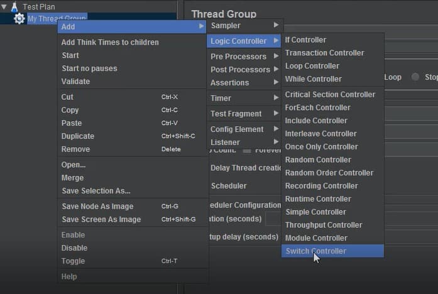This screenshot has width=438, height=294.
Task: Collapse the Test Plan tree node
Action: [4, 7]
